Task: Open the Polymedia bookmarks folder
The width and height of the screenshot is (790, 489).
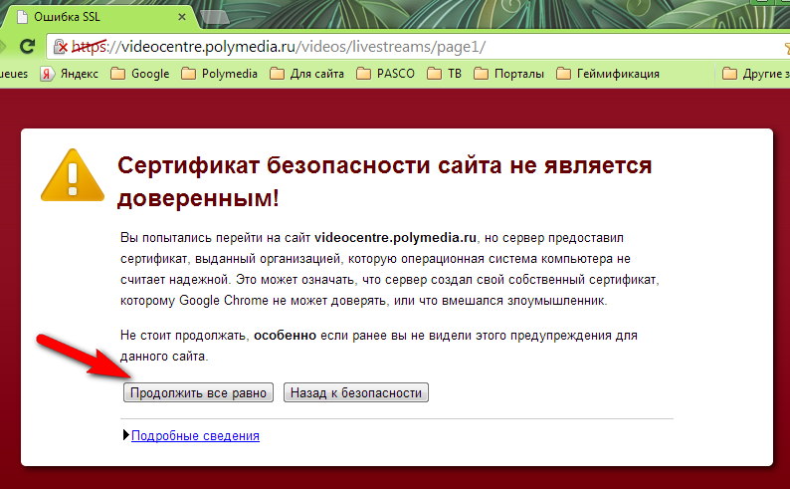Action: (x=219, y=74)
